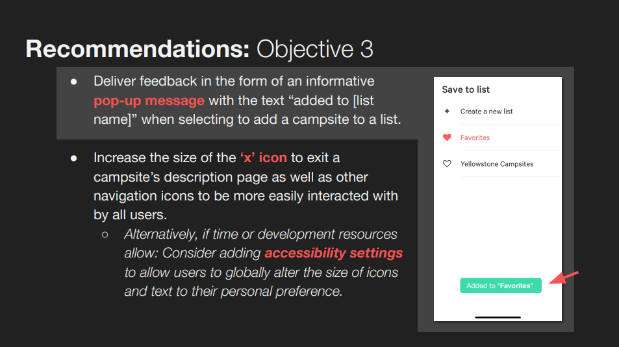619x347 pixels.
Task: Tap the home indicator bar at phone bottom
Action: (x=498, y=317)
